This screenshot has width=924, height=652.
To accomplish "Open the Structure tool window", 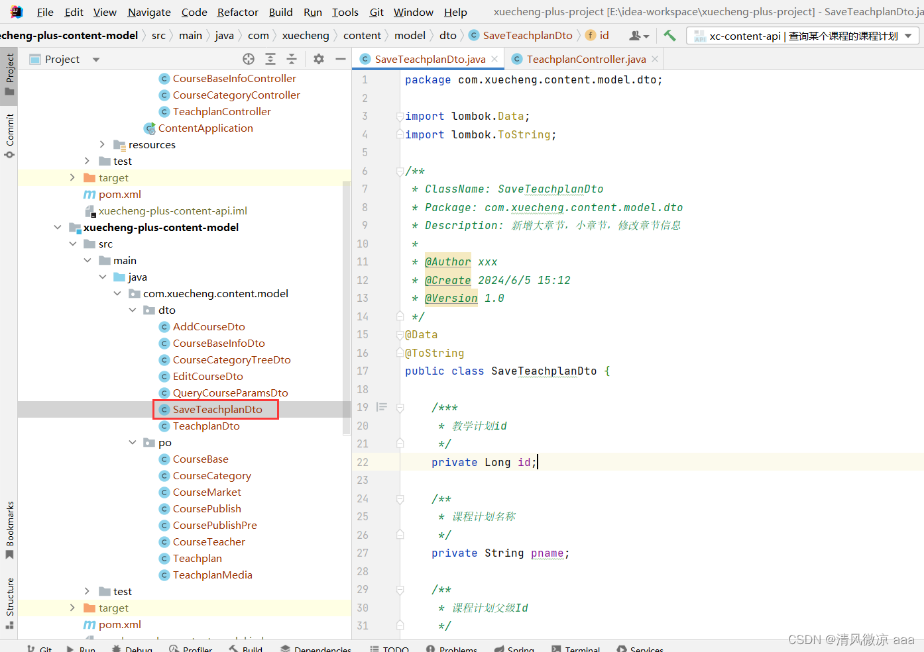I will pyautogui.click(x=9, y=603).
